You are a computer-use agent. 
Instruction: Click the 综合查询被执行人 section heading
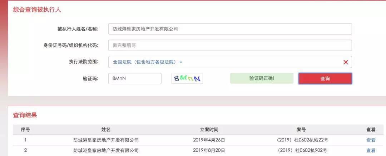coord(37,10)
